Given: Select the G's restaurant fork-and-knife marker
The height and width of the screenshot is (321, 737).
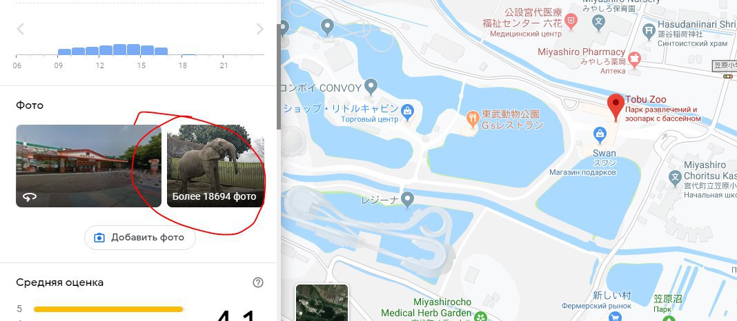Looking at the screenshot, I should [x=473, y=118].
